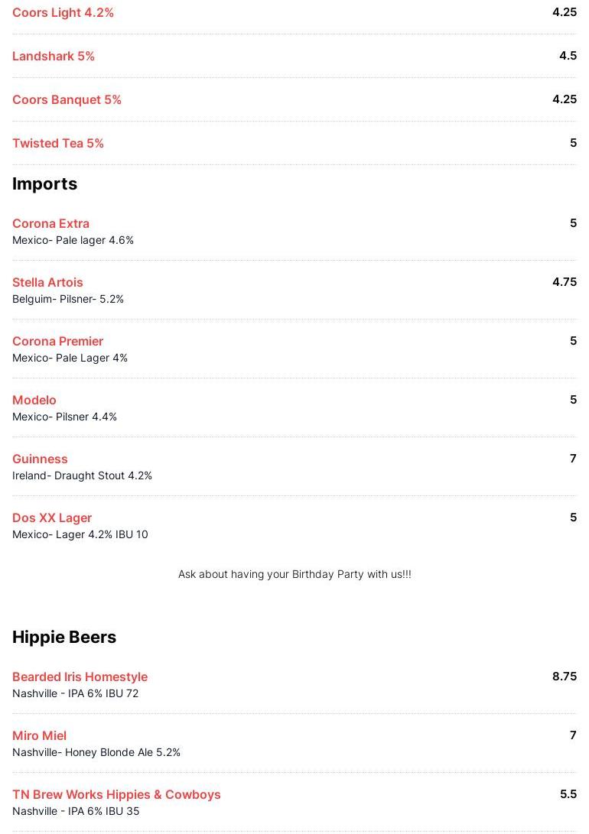Open the Landshark 5% menu item
Screen dimensions: 589x834
click(54, 57)
